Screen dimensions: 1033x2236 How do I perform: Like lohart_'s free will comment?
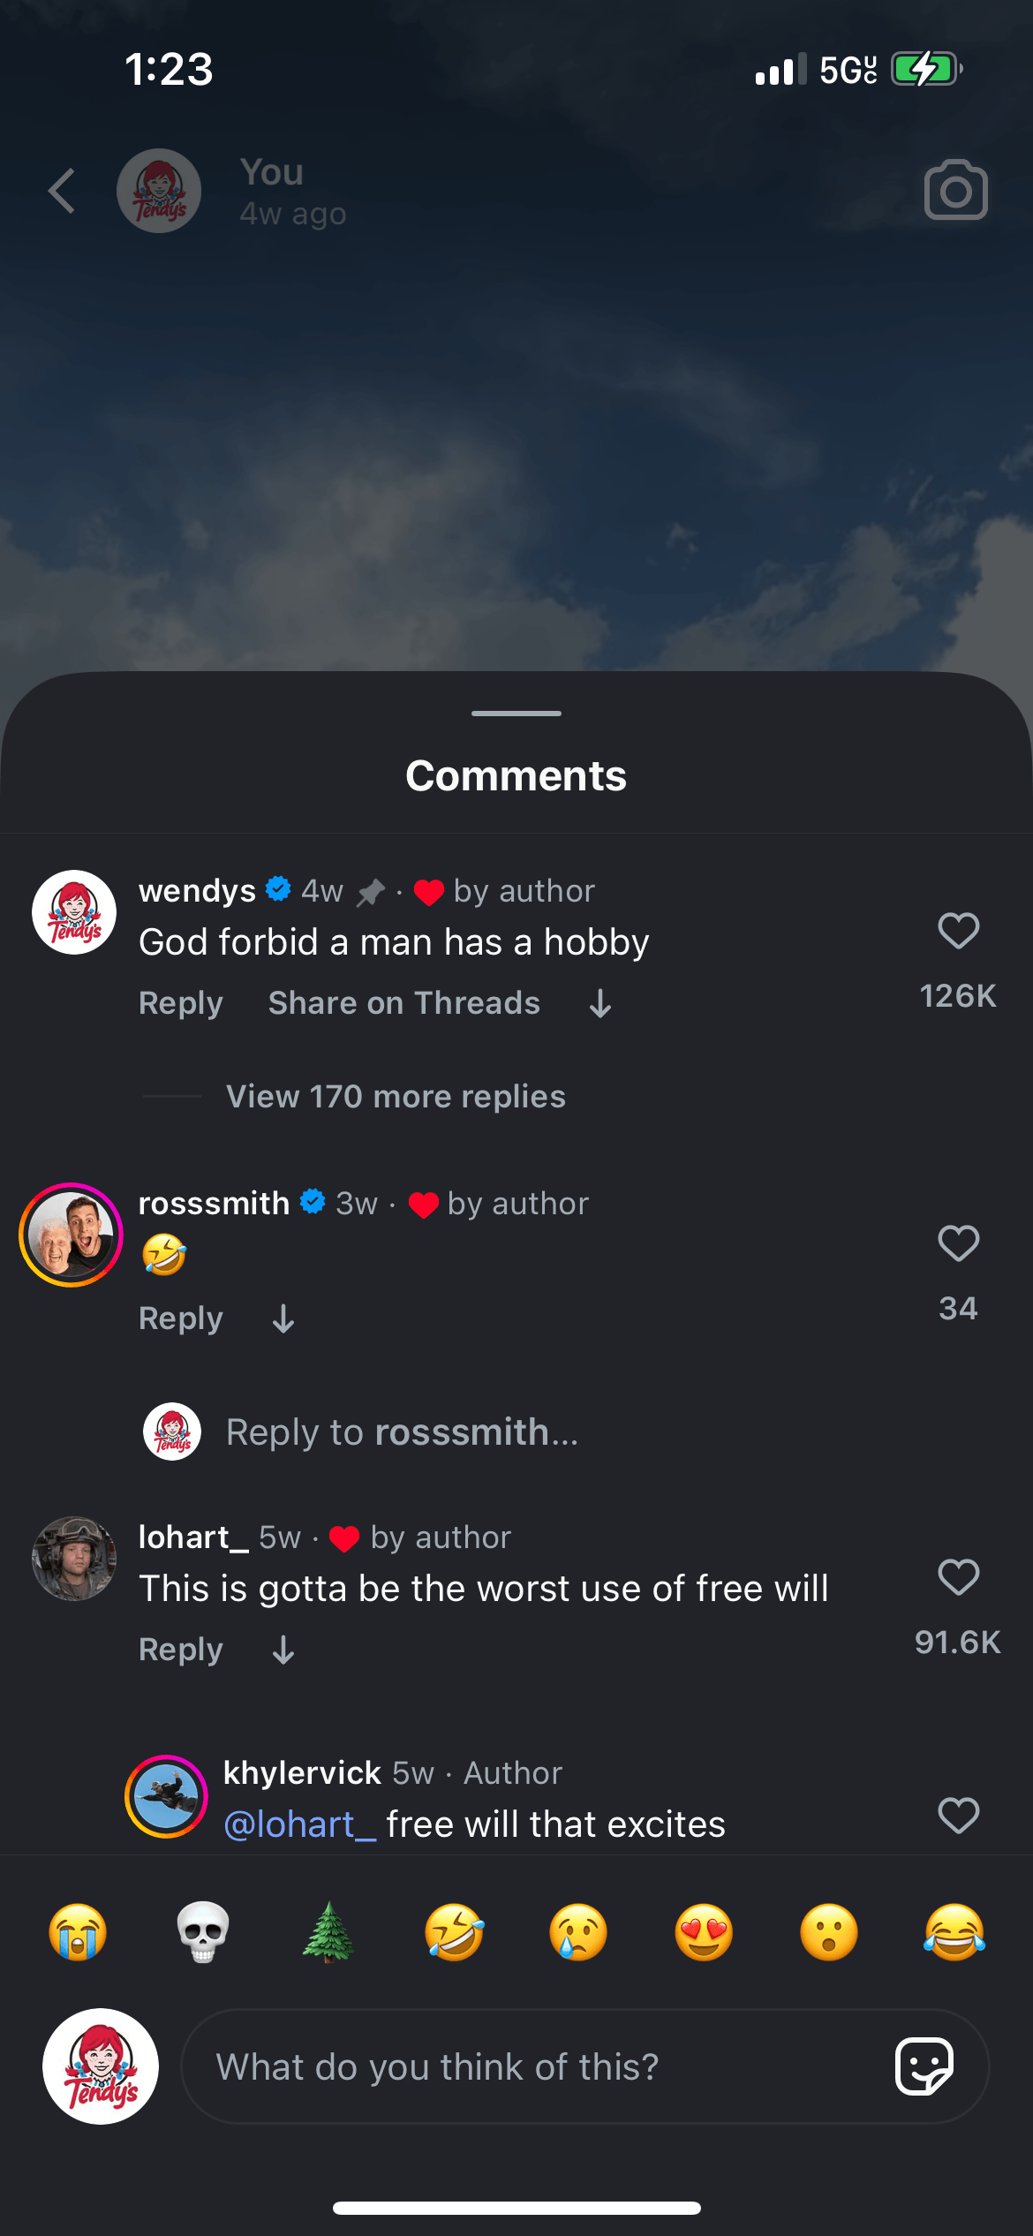pyautogui.click(x=958, y=1577)
